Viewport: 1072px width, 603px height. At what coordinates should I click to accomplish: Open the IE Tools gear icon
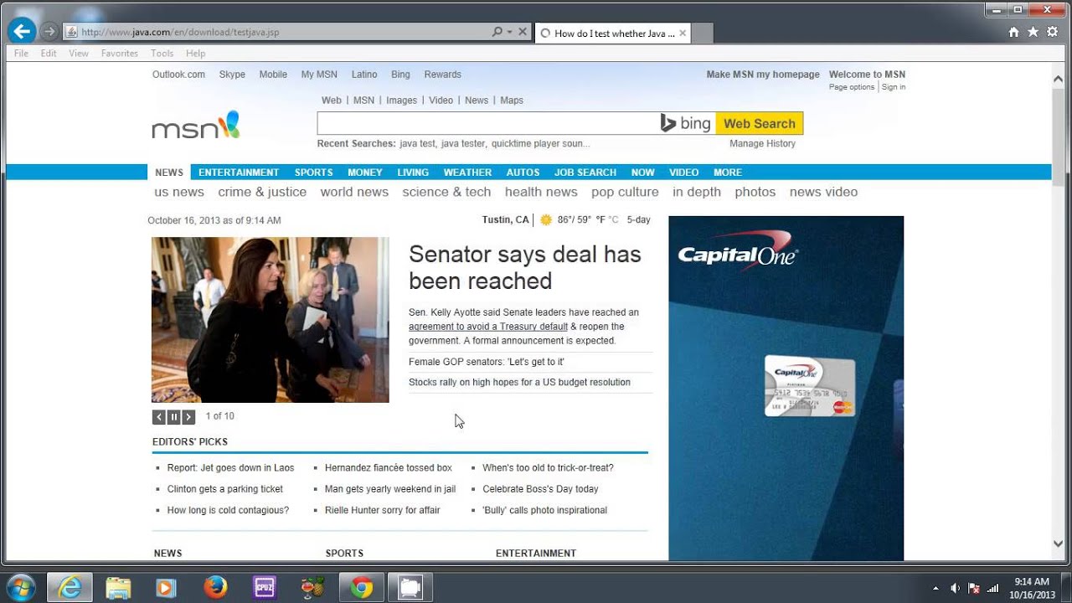(x=1053, y=32)
